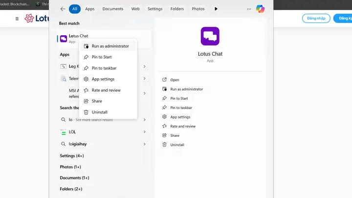352x198 pixels.
Task: Choose Run as administrator in context menu
Action: [108, 46]
